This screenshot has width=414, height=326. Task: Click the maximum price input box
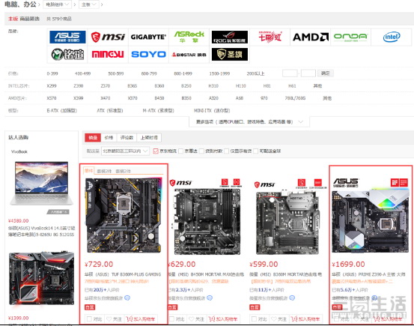pos(308,73)
